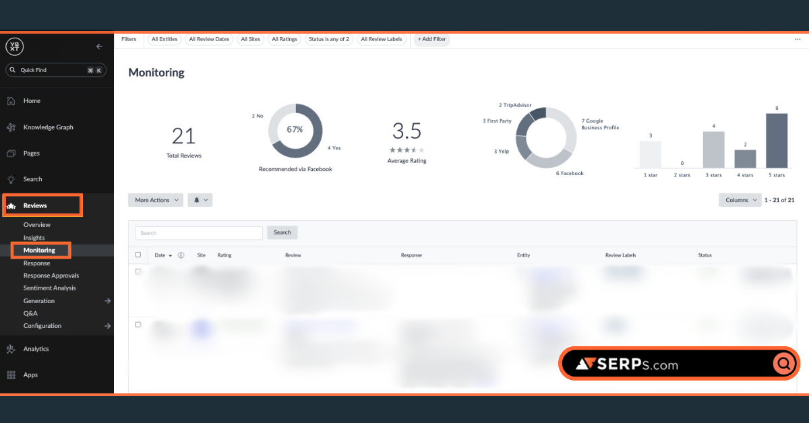Select Monitoring in the Reviews submenu
This screenshot has height=423, width=809.
coord(39,251)
